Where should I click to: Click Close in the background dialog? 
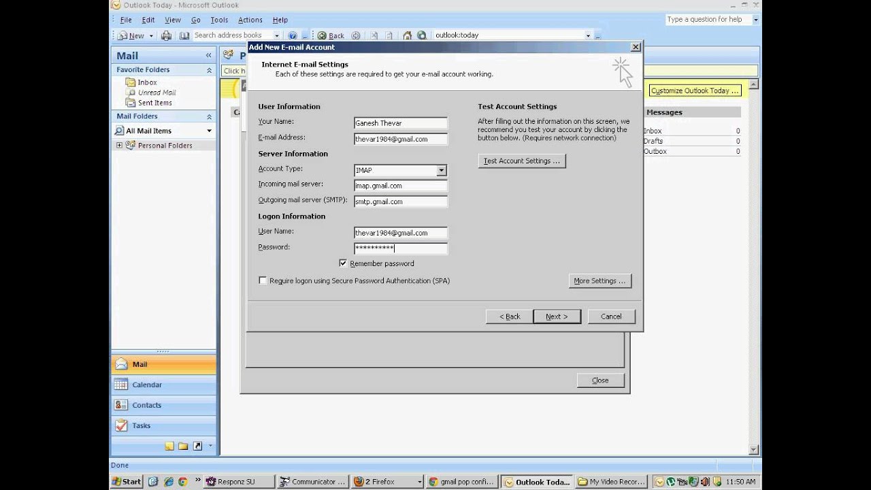[600, 380]
